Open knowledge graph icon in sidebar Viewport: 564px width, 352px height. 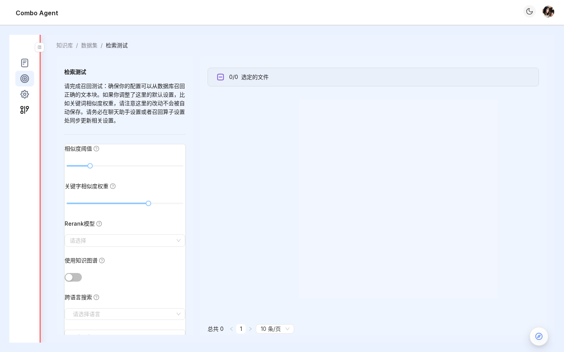[25, 110]
